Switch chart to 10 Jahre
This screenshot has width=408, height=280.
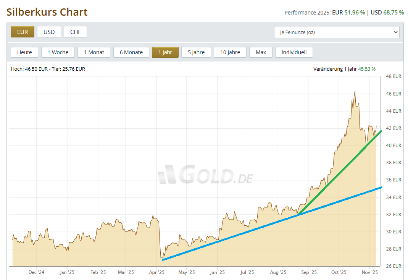coord(230,52)
